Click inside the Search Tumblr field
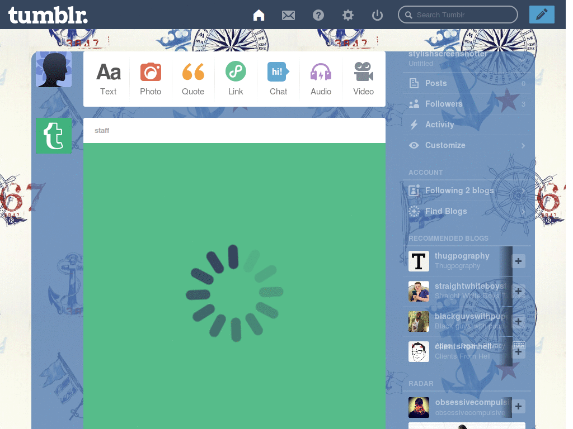This screenshot has height=429, width=573. [458, 15]
